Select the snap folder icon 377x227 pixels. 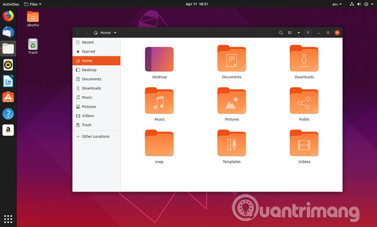(x=159, y=143)
